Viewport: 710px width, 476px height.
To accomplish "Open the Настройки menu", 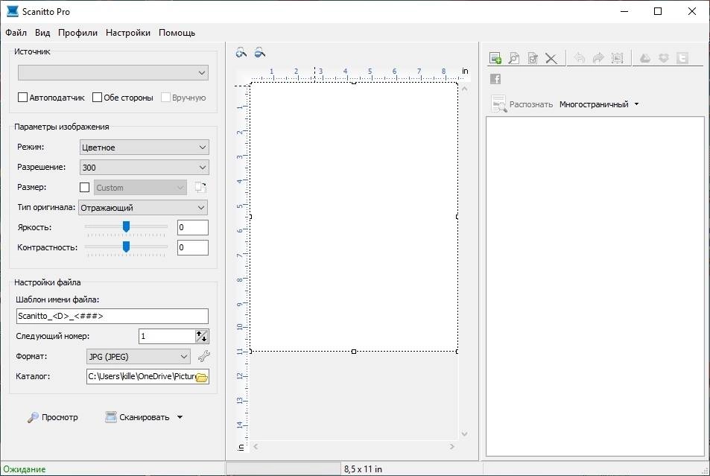I will point(128,33).
